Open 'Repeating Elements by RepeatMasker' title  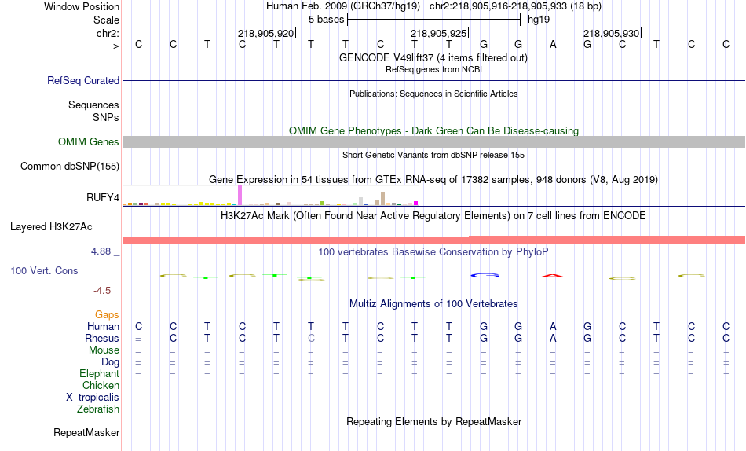[434, 421]
